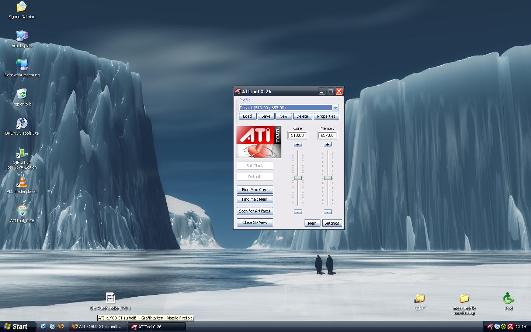Viewport: 531px width, 332px height.
Task: Click the Core clock slider handle
Action: pos(298,178)
